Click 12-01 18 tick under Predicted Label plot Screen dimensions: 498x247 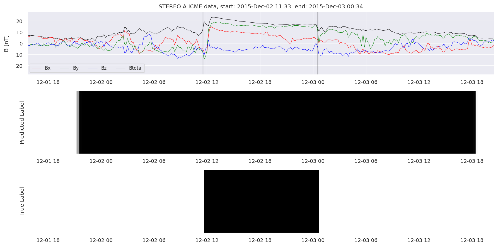pyautogui.click(x=48, y=161)
